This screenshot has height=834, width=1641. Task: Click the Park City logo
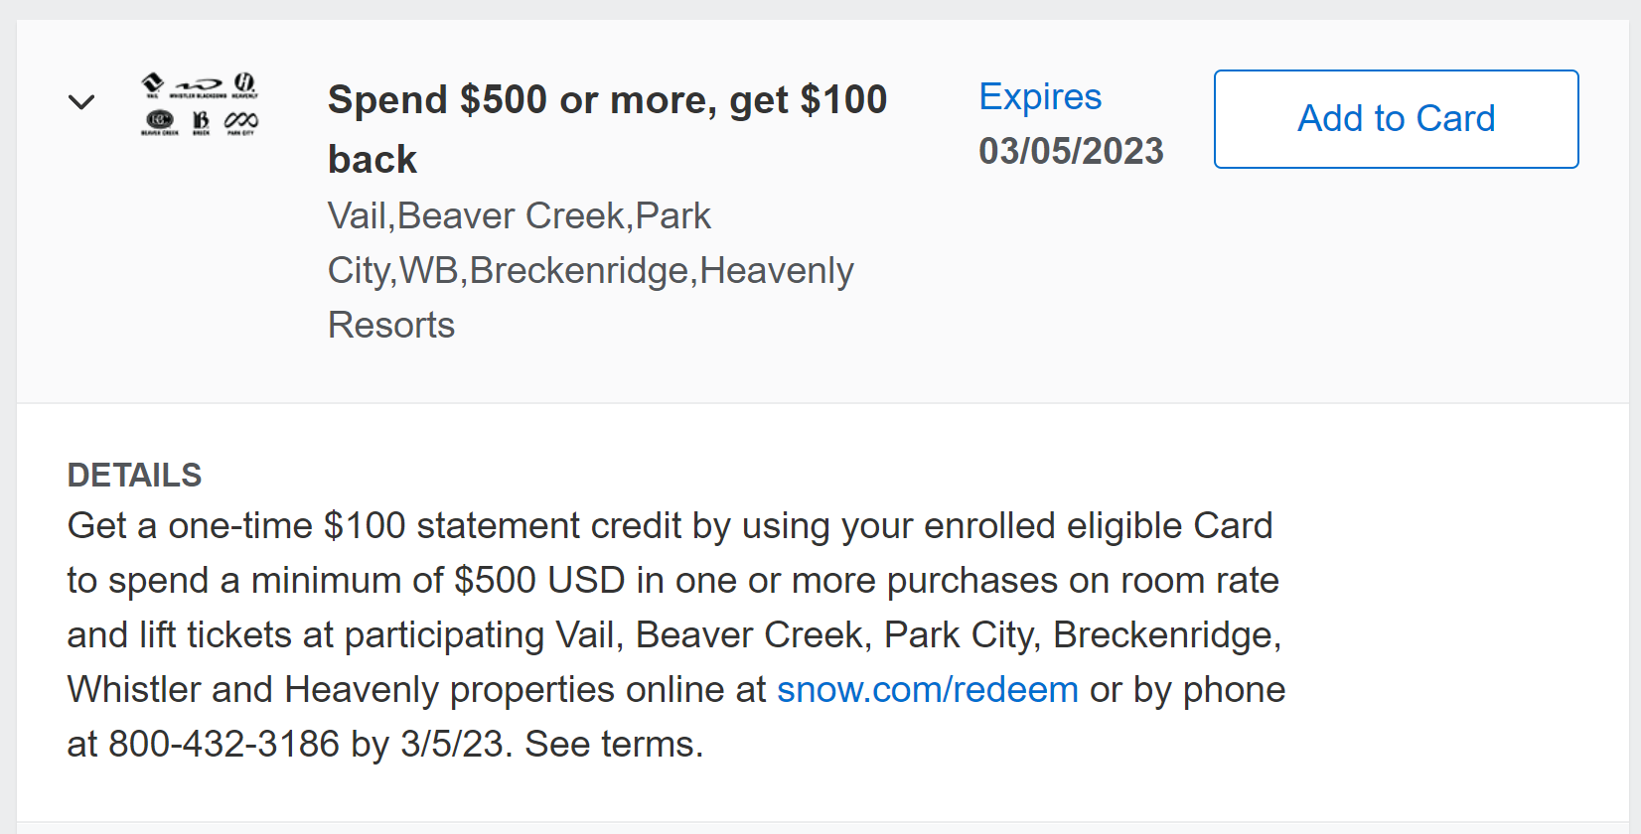[x=241, y=122]
